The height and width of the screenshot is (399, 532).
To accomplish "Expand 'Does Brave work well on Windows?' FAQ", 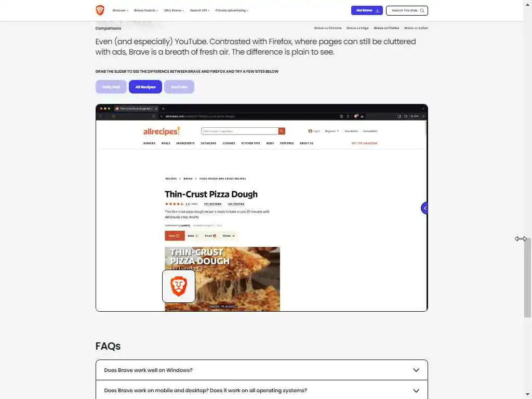I will tap(262, 370).
